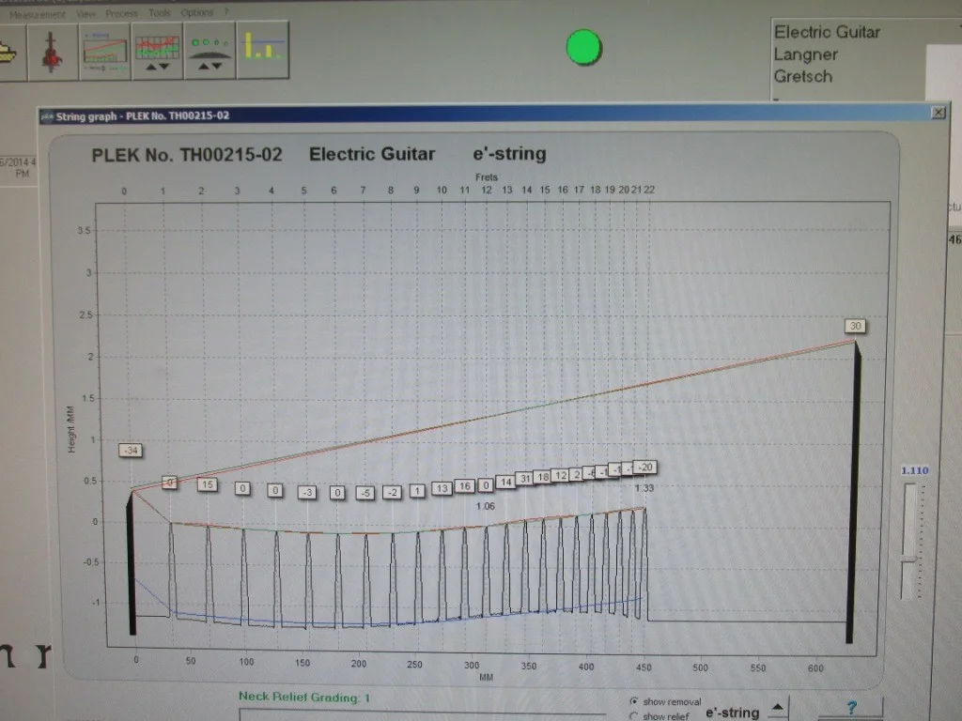Open the string graph line chart icon
The image size is (962, 721).
pos(104,52)
